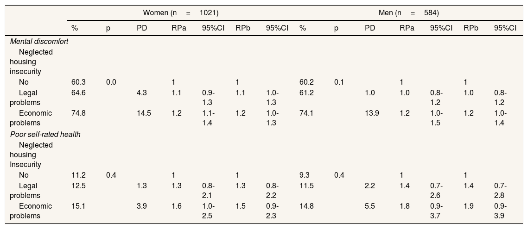Viewport: 528px width, 229px height.
Task: Select the 9.3 percentage cell
Action: (305, 175)
